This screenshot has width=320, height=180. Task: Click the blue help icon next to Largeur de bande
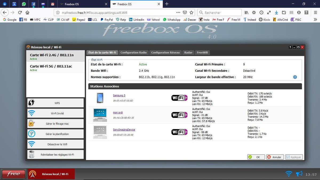click(x=295, y=77)
